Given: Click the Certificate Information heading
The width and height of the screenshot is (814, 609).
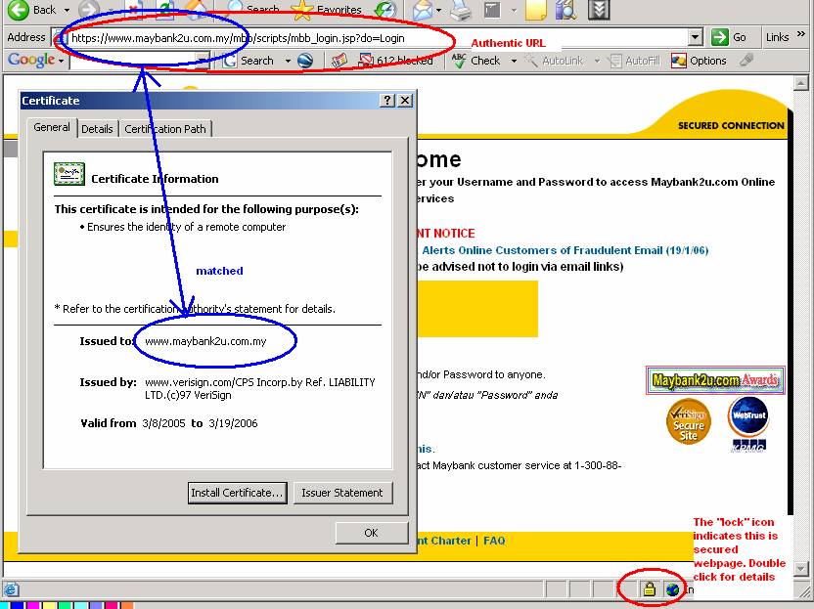Looking at the screenshot, I should click(x=155, y=179).
